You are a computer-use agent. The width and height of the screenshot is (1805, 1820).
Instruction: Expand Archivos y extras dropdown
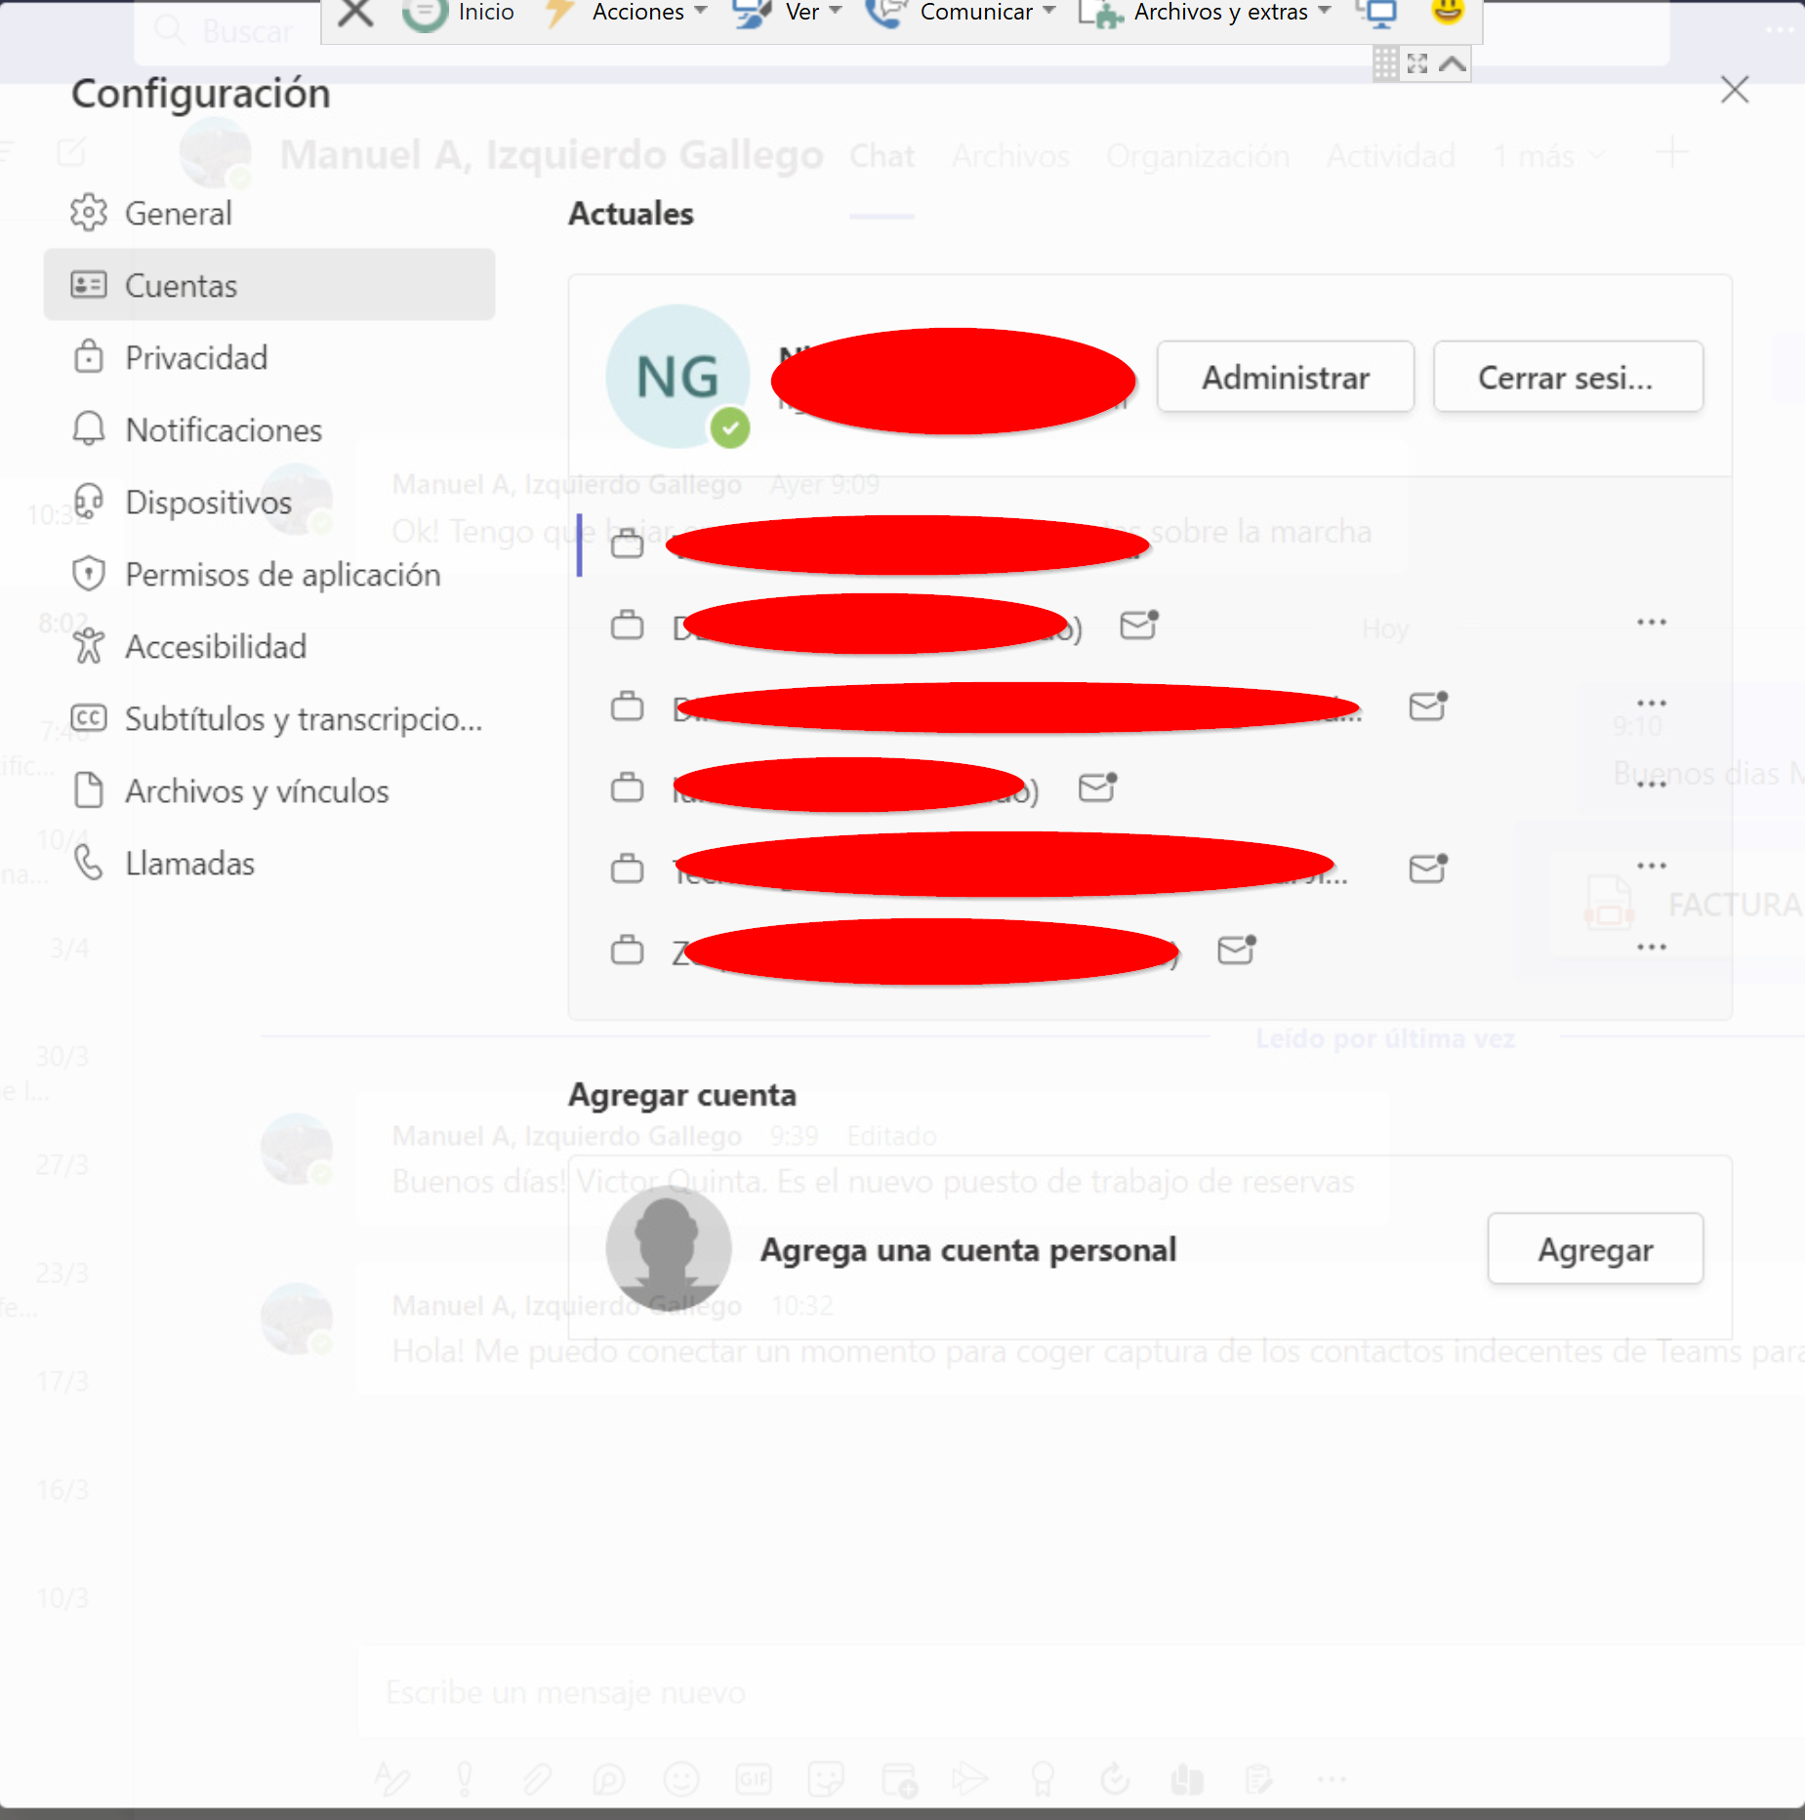coord(1206,13)
